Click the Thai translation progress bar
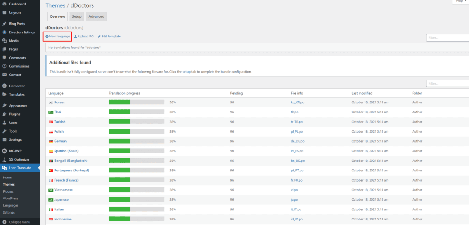Image resolution: width=469 pixels, height=225 pixels. click(x=136, y=112)
